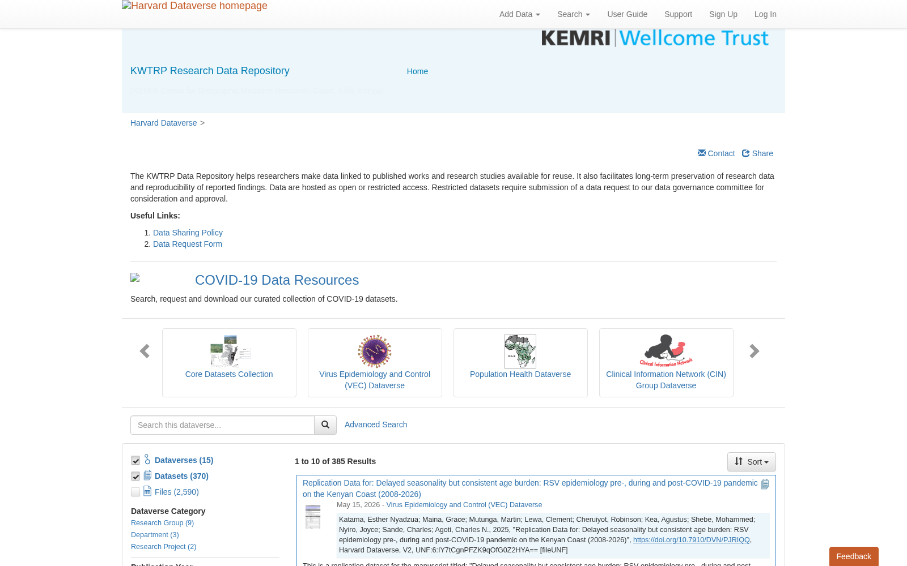Open the Data Request Form link
Viewport: 907px width, 566px height.
pyautogui.click(x=188, y=244)
